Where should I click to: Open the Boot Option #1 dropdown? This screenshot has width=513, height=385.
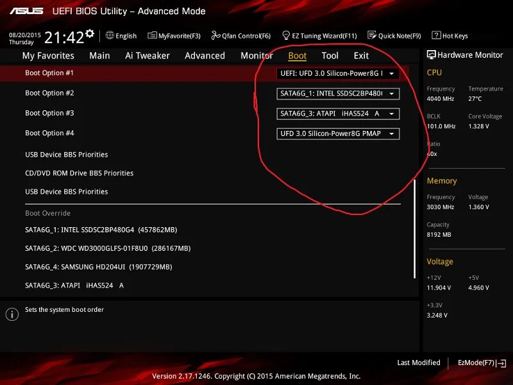pyautogui.click(x=338, y=73)
